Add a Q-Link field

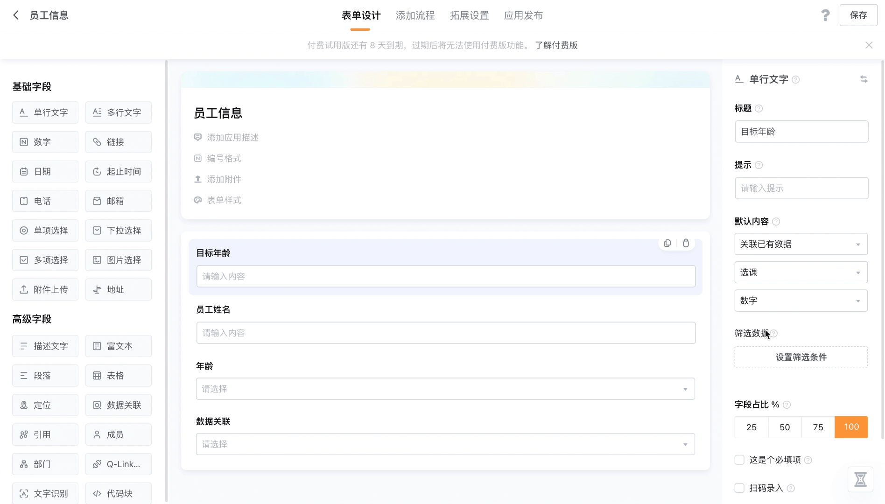tap(119, 464)
